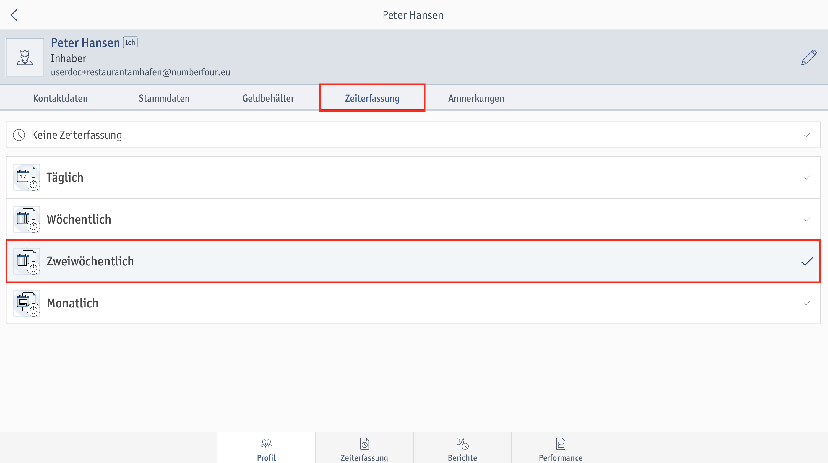
Task: Open the user avatar picture
Action: [x=25, y=58]
